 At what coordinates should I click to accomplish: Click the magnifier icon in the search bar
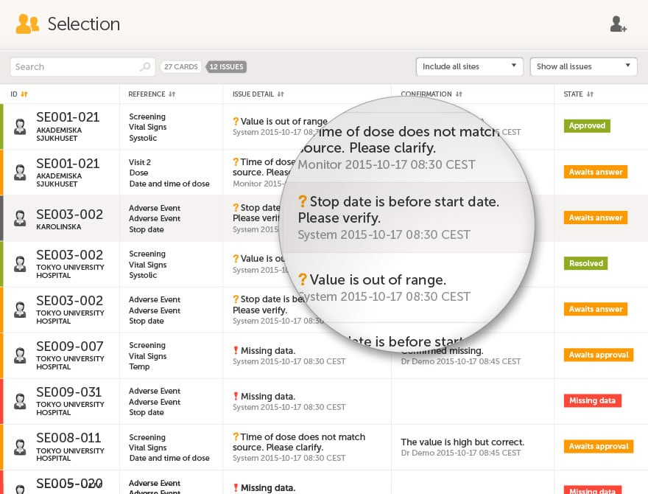pos(144,66)
